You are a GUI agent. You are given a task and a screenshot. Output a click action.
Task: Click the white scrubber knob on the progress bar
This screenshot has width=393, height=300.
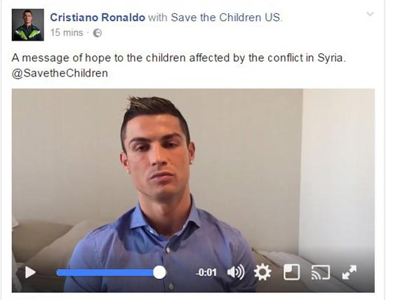click(x=159, y=273)
